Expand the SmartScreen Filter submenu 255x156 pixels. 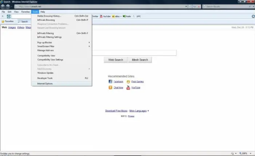click(89, 47)
